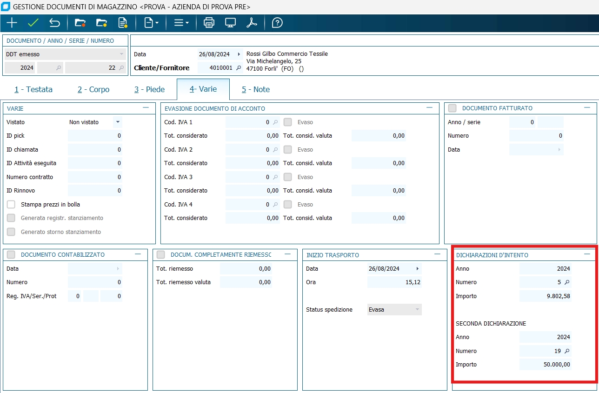Open the PDF export icon
The width and height of the screenshot is (599, 393).
click(252, 23)
